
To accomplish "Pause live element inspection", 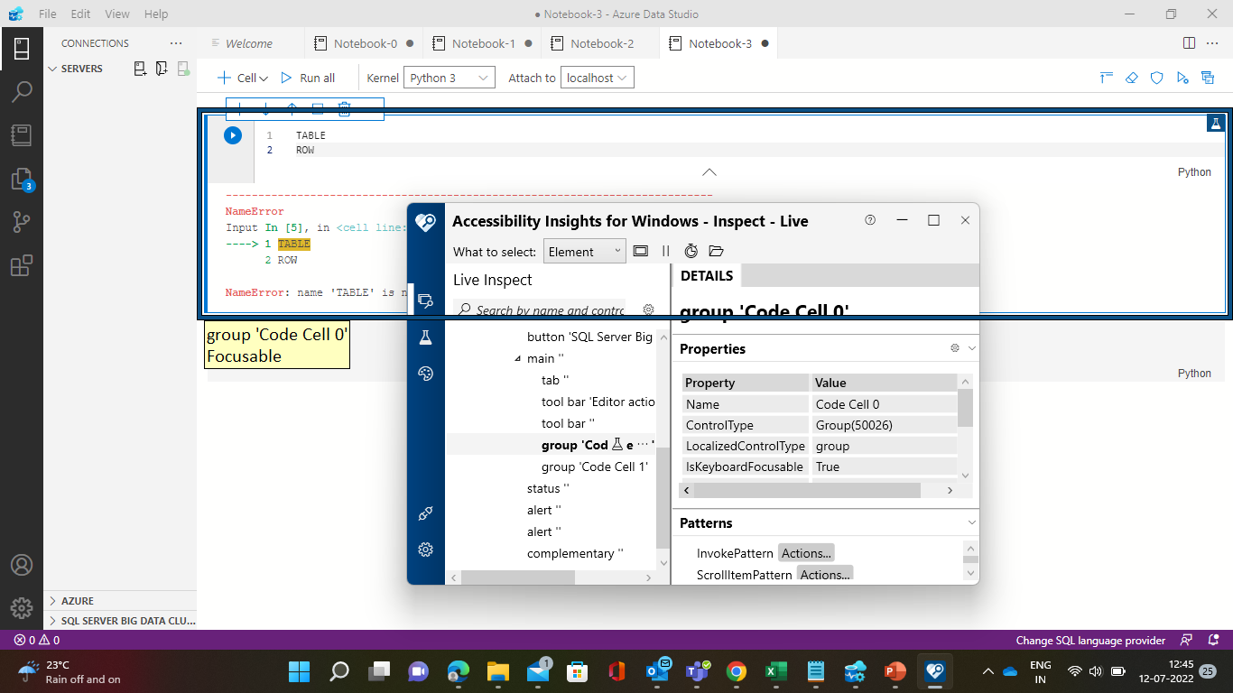I will tap(665, 251).
